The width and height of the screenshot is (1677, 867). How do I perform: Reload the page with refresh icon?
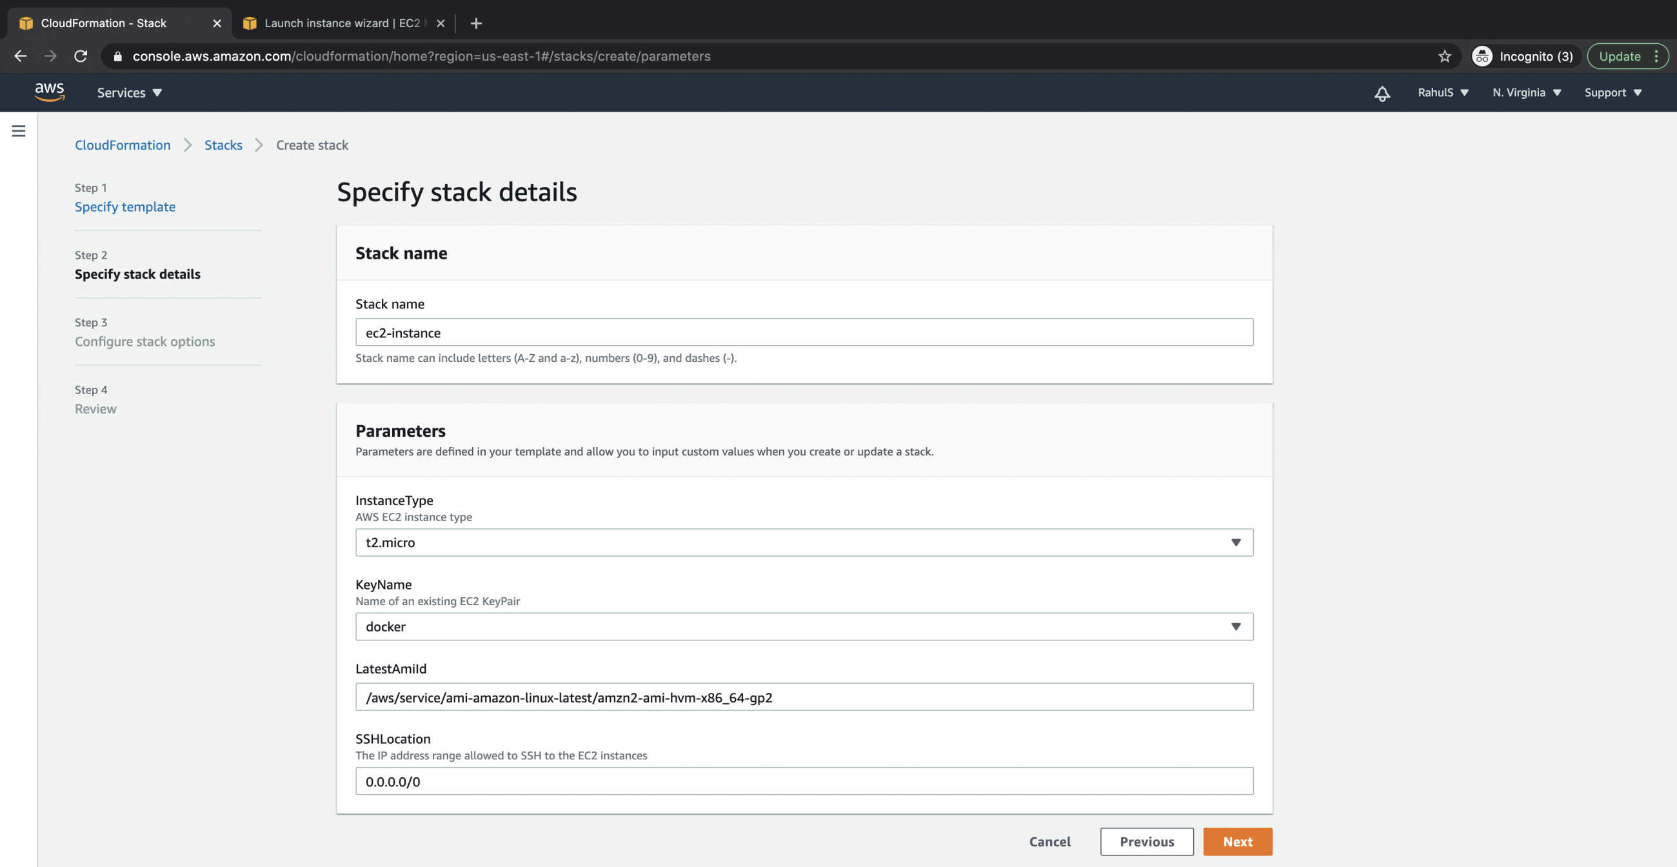[x=81, y=56]
